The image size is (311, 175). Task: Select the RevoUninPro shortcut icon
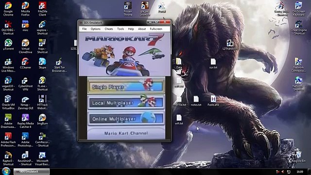tap(25, 158)
